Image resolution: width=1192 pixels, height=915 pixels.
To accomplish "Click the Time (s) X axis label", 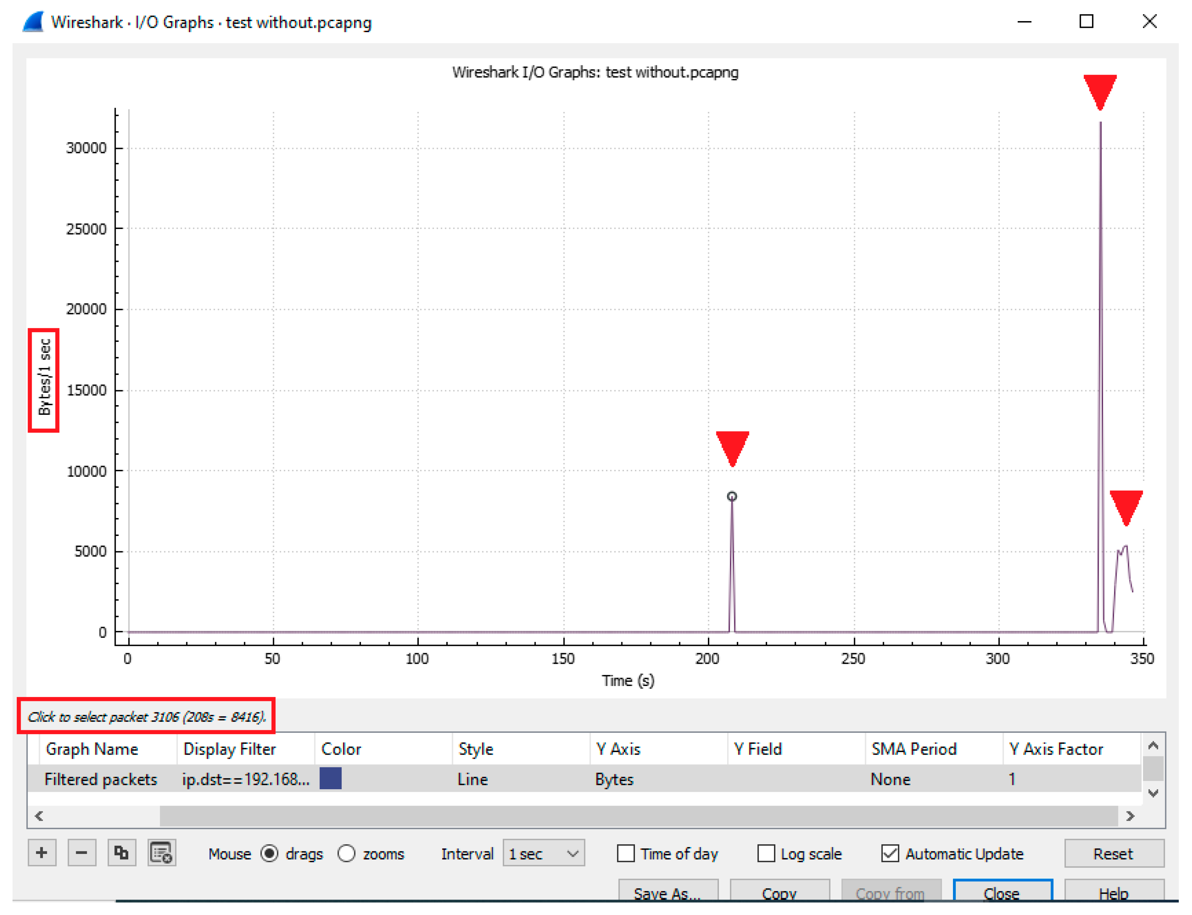I will pyautogui.click(x=628, y=681).
